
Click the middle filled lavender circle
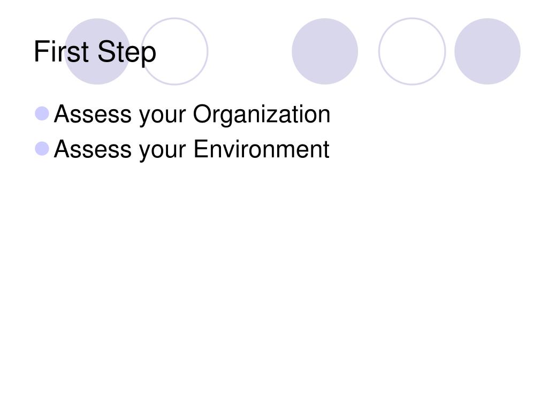[x=325, y=51]
